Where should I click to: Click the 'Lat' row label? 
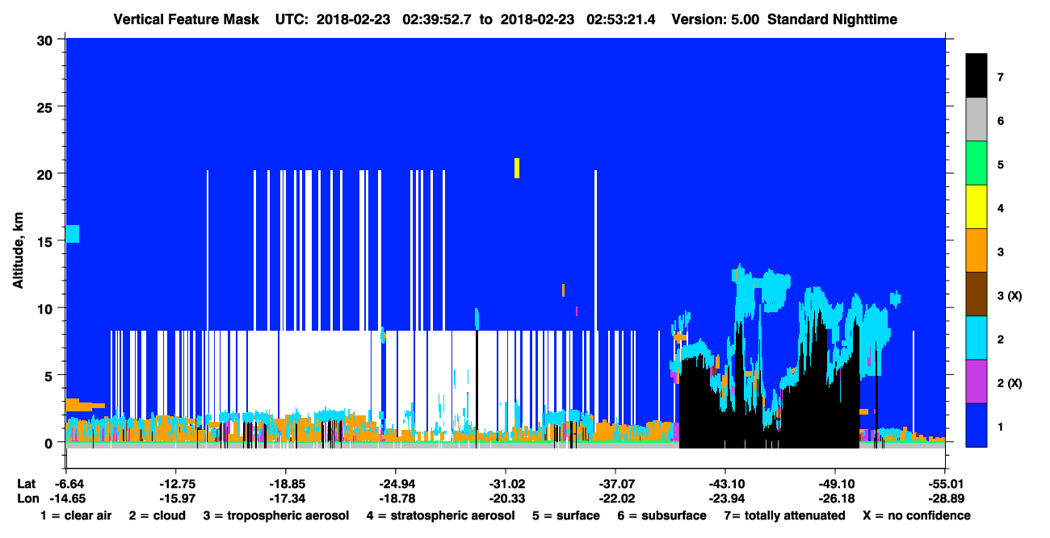click(25, 484)
